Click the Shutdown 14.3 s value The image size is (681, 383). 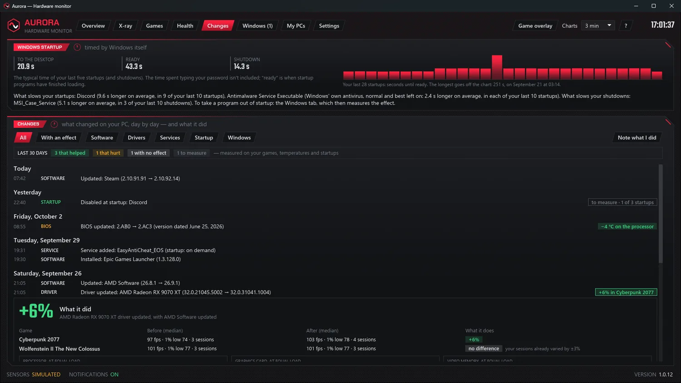(x=242, y=67)
